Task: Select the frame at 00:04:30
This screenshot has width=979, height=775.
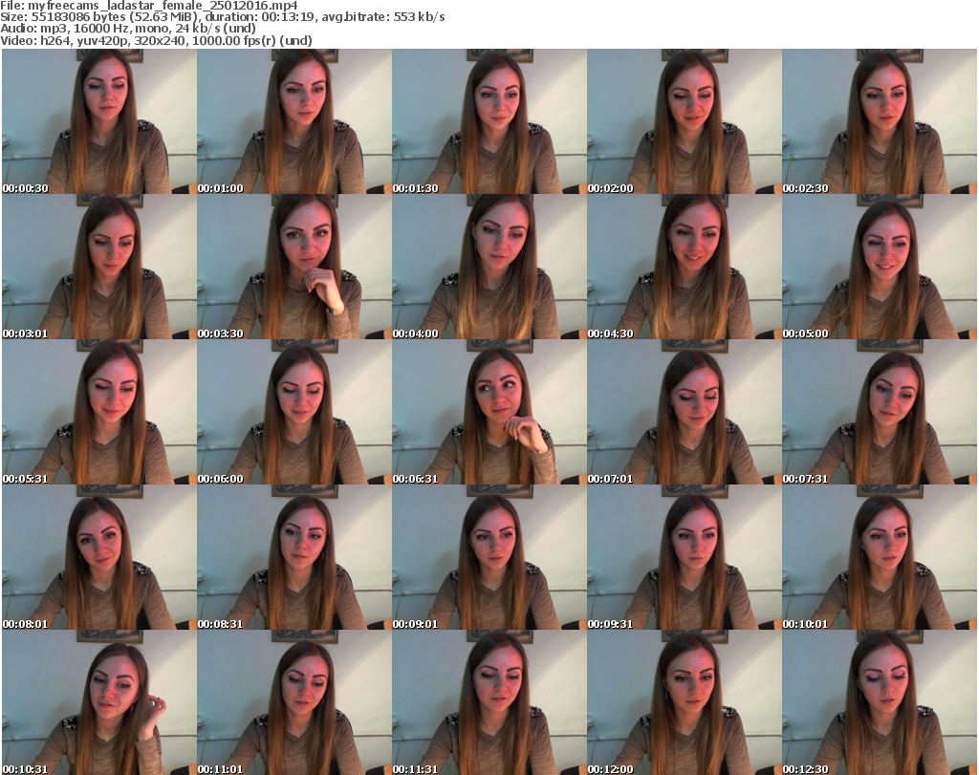Action: pyautogui.click(x=685, y=267)
